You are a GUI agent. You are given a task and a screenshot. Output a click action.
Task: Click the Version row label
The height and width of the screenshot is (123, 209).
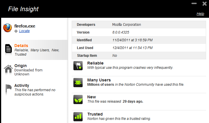83,32
